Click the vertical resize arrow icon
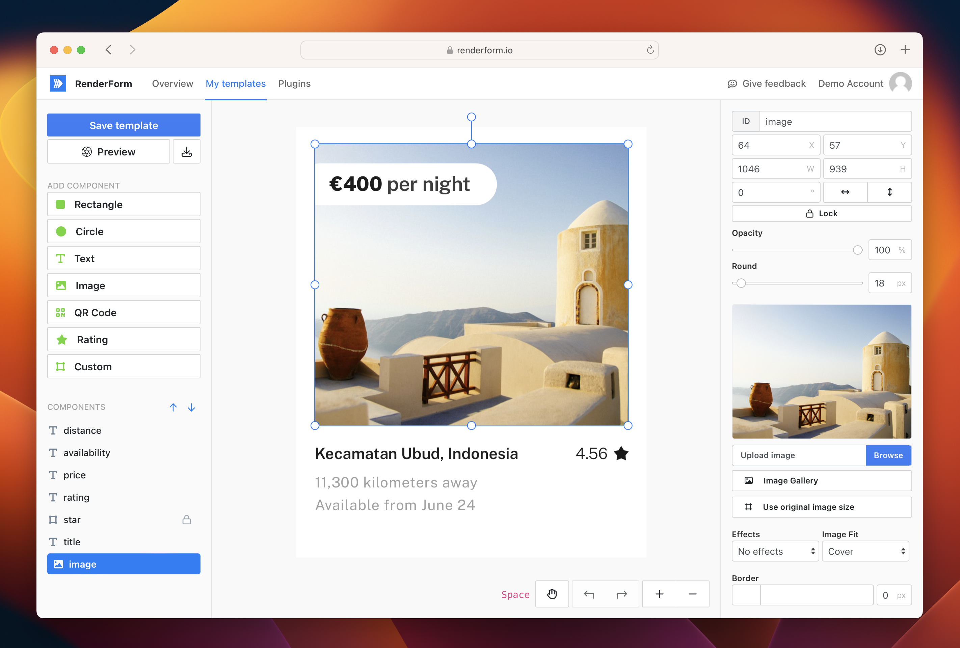Viewport: 960px width, 648px height. (x=890, y=192)
